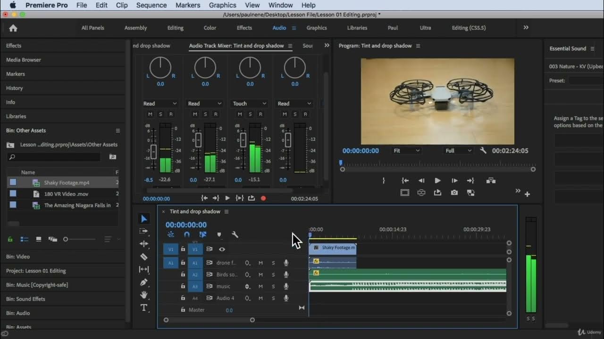Select the Type tool

coord(144,307)
